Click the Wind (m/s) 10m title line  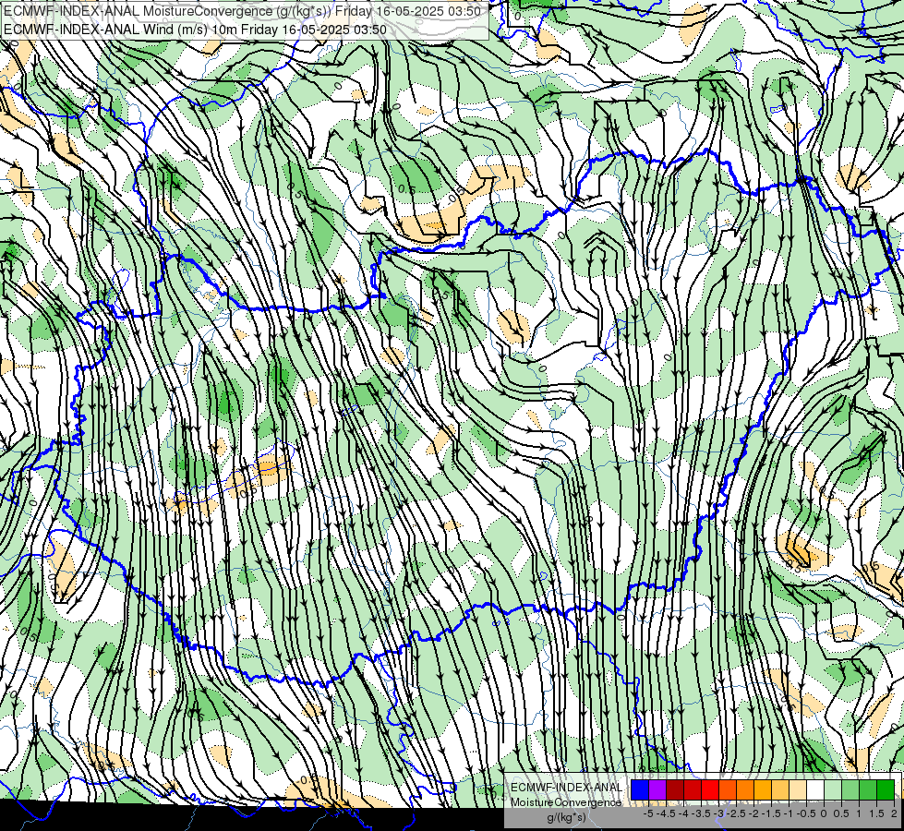[x=195, y=30]
